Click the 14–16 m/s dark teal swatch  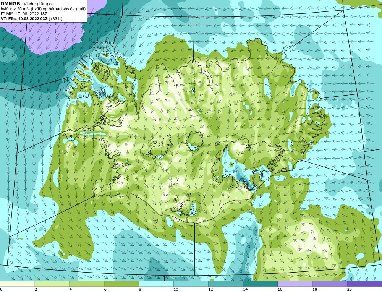261,284
